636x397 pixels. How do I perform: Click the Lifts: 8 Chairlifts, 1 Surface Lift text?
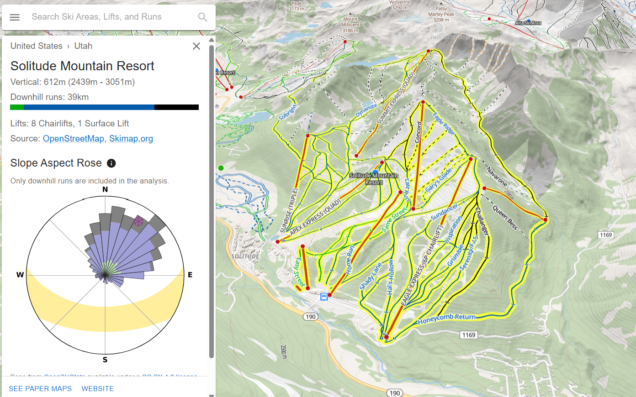(70, 124)
